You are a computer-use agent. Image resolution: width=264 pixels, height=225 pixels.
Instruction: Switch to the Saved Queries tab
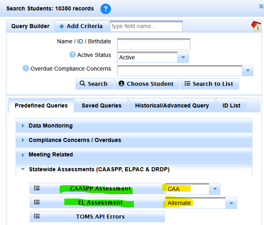pos(101,105)
